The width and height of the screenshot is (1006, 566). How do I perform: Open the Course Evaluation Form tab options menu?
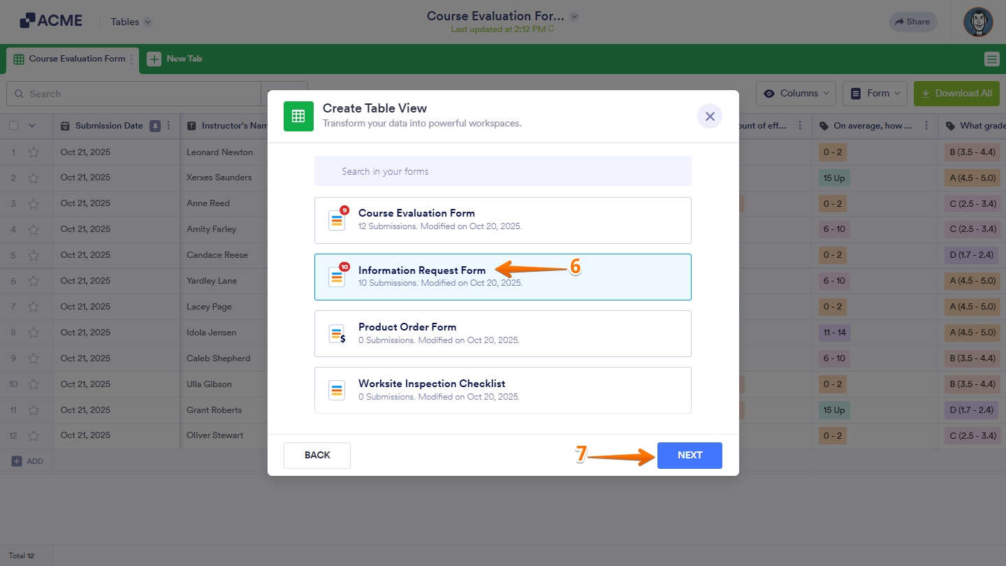pyautogui.click(x=131, y=59)
